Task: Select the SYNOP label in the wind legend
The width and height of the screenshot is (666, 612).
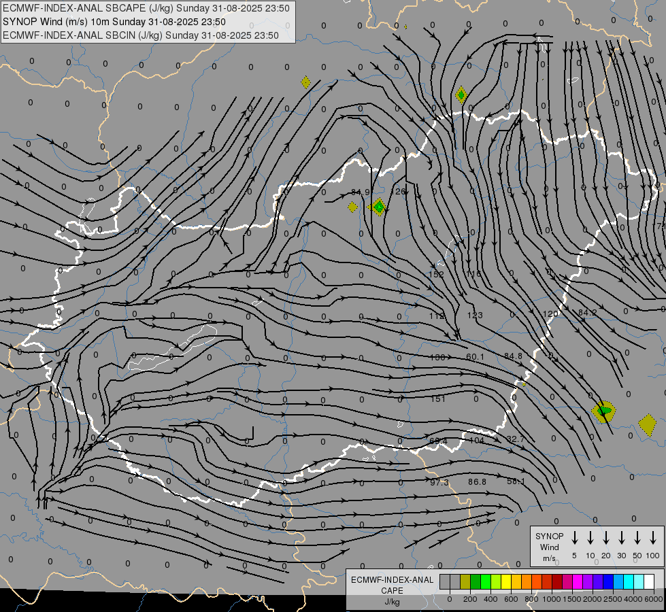Action: (x=549, y=537)
